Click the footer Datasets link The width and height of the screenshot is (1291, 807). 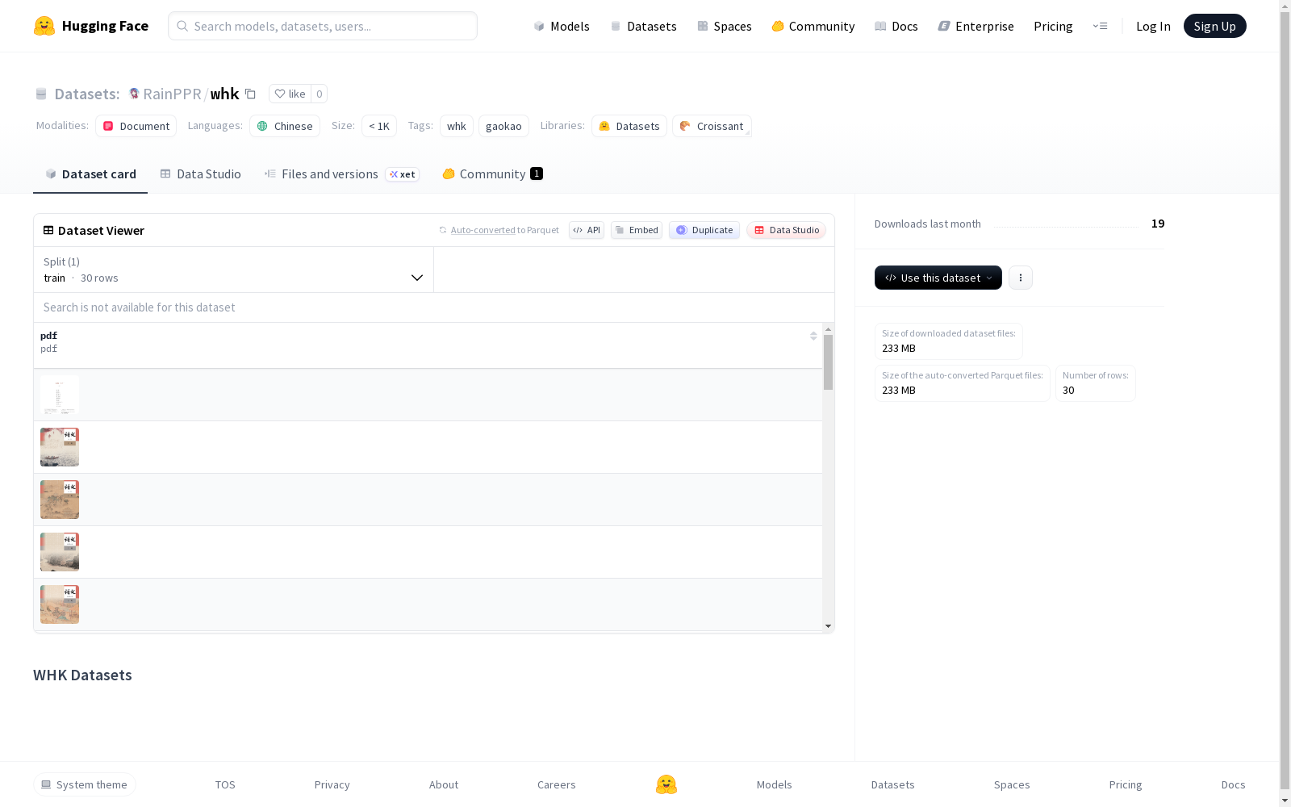click(893, 784)
